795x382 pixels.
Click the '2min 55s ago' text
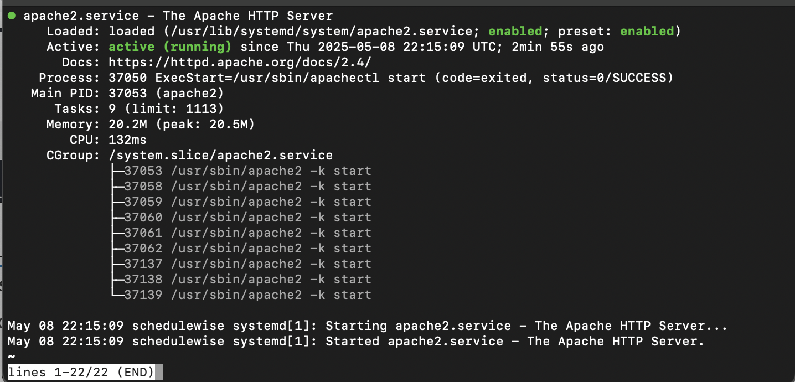click(557, 47)
